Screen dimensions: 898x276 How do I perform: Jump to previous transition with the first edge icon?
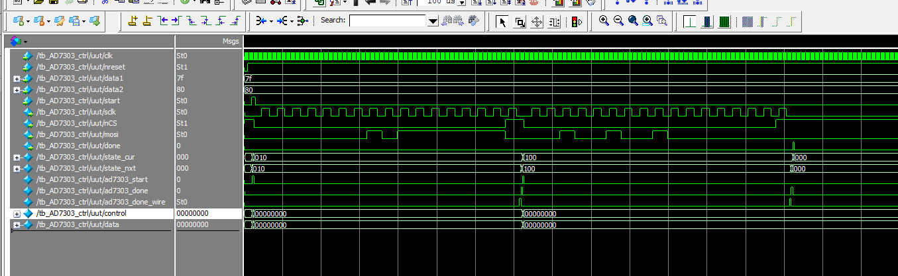click(x=163, y=21)
